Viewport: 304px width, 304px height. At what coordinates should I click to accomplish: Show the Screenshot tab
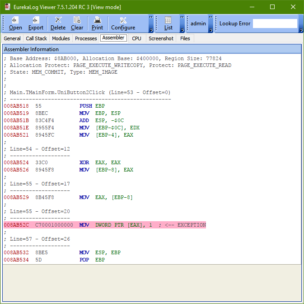[x=161, y=38]
